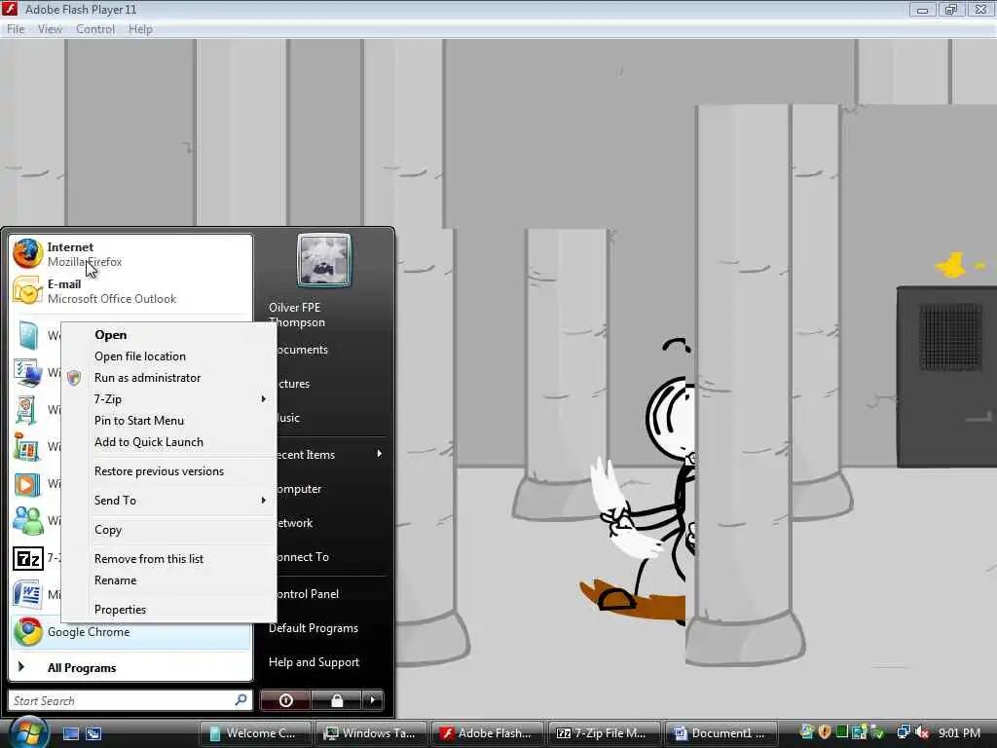Open the Flash Player Help menu
The image size is (997, 748).
[140, 29]
